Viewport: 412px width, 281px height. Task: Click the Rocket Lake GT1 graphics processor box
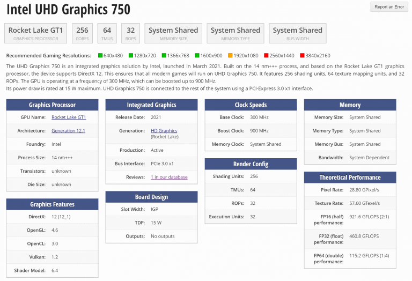[36, 33]
